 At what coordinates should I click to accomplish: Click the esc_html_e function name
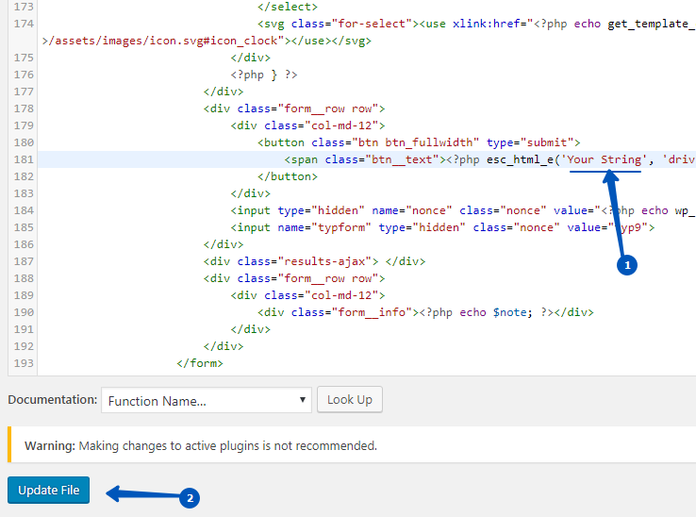tap(522, 159)
